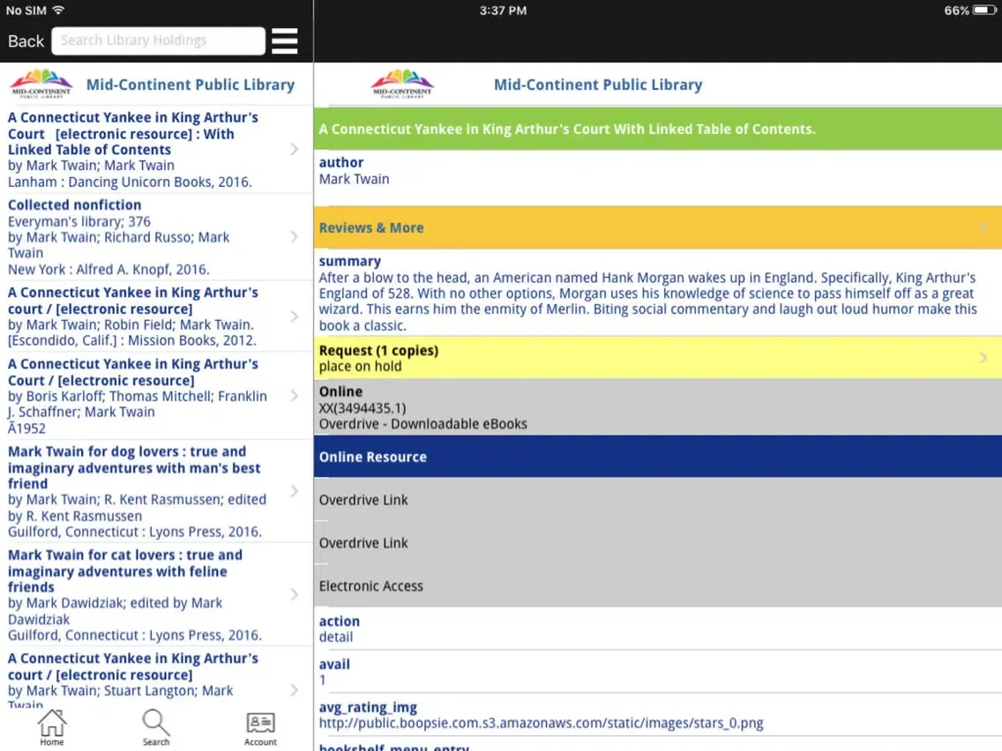The width and height of the screenshot is (1002, 751).
Task: Open chevron for Collected nonfiction result
Action: [x=294, y=237]
